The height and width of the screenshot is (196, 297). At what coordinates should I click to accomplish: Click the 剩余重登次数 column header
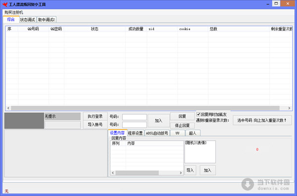[281, 29]
